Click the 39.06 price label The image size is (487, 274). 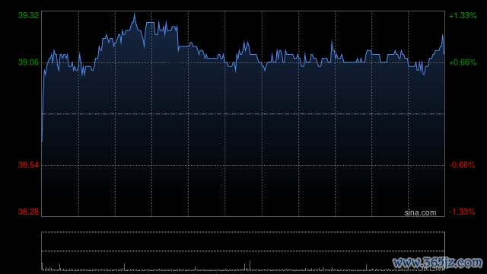(x=29, y=62)
